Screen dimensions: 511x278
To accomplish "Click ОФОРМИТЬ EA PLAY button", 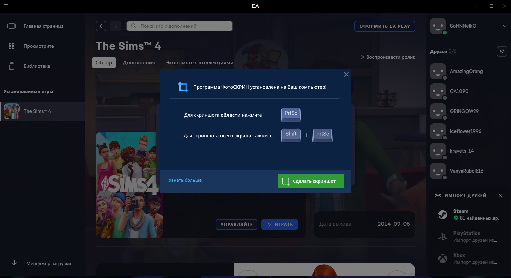I will tap(385, 26).
